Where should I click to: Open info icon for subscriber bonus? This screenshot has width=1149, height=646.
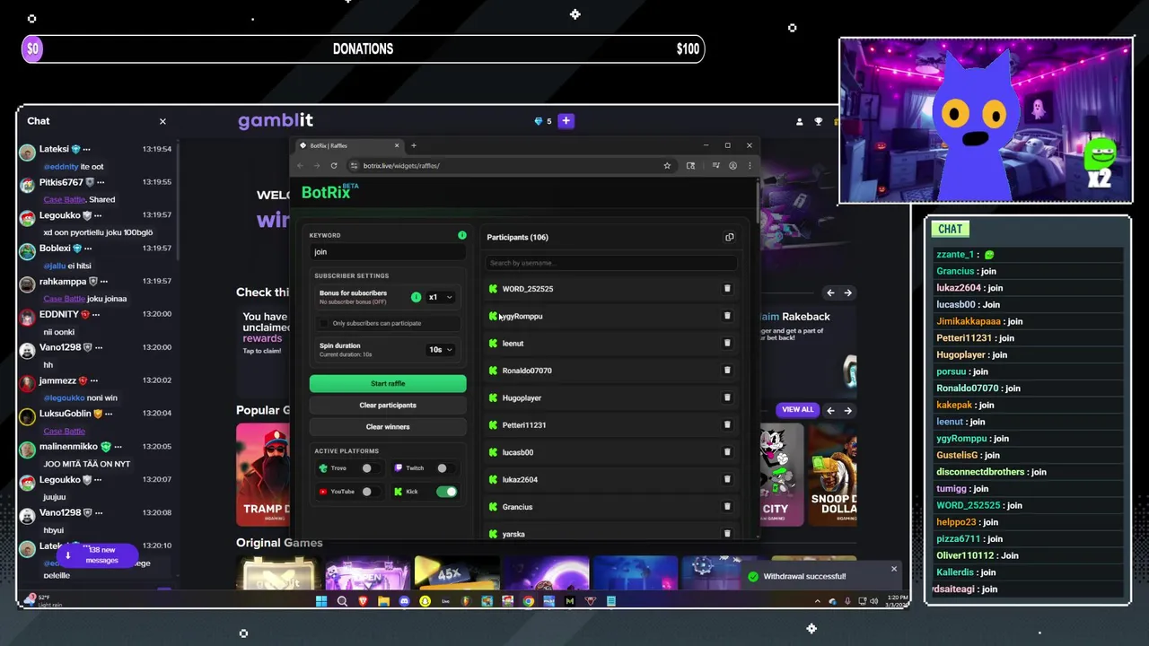tap(416, 297)
